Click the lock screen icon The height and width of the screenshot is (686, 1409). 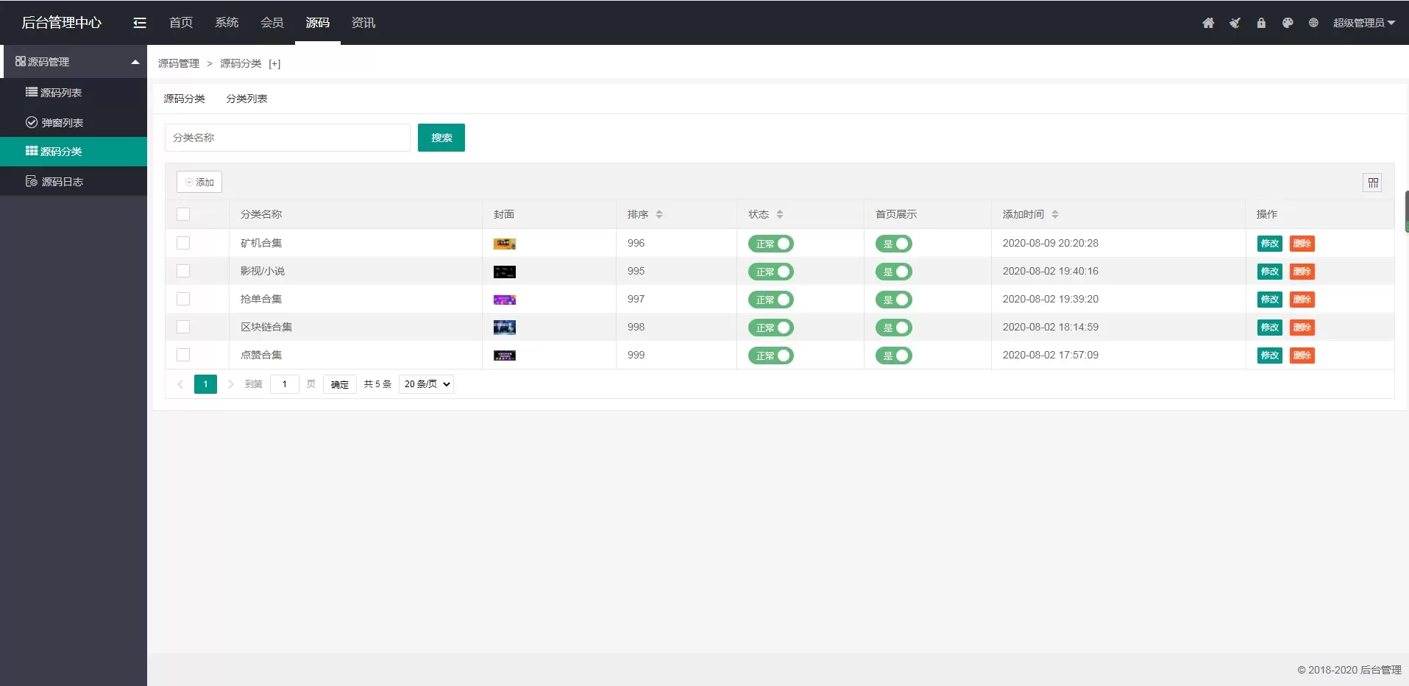pyautogui.click(x=1261, y=23)
